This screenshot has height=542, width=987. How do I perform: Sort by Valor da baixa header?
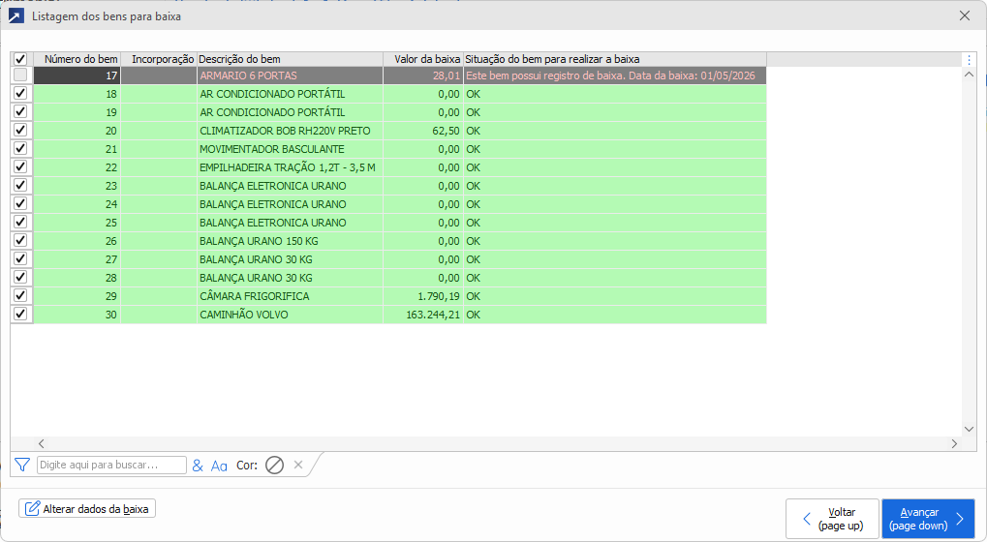pyautogui.click(x=423, y=59)
